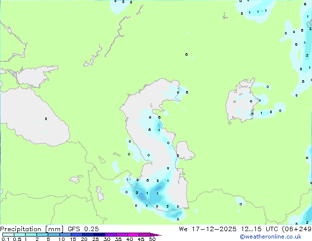The height and width of the screenshot is (241, 312).
Task: Click the '3' precipitation value on the map
Action: [x=137, y=192]
